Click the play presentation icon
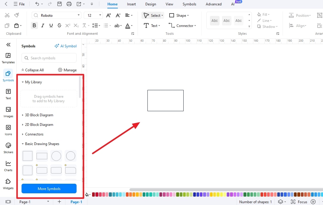Image resolution: width=323 pixels, height=205 pixels. 313,202
